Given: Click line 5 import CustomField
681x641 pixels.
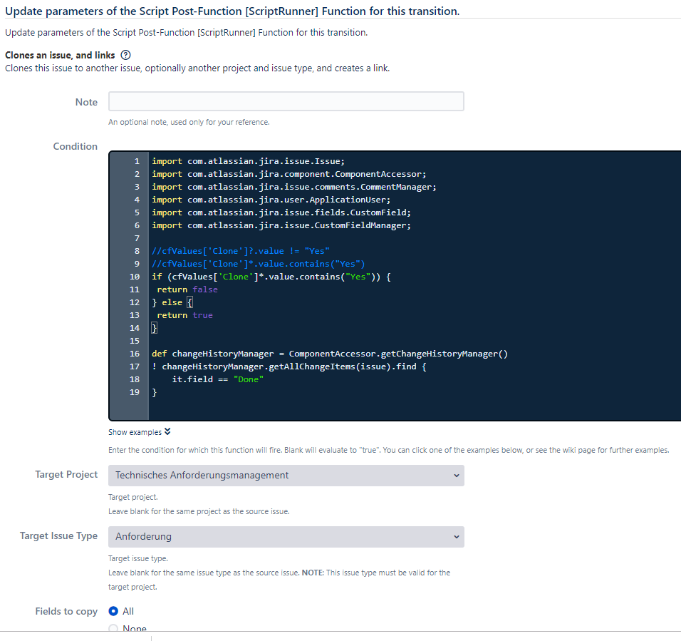Looking at the screenshot, I should (281, 212).
